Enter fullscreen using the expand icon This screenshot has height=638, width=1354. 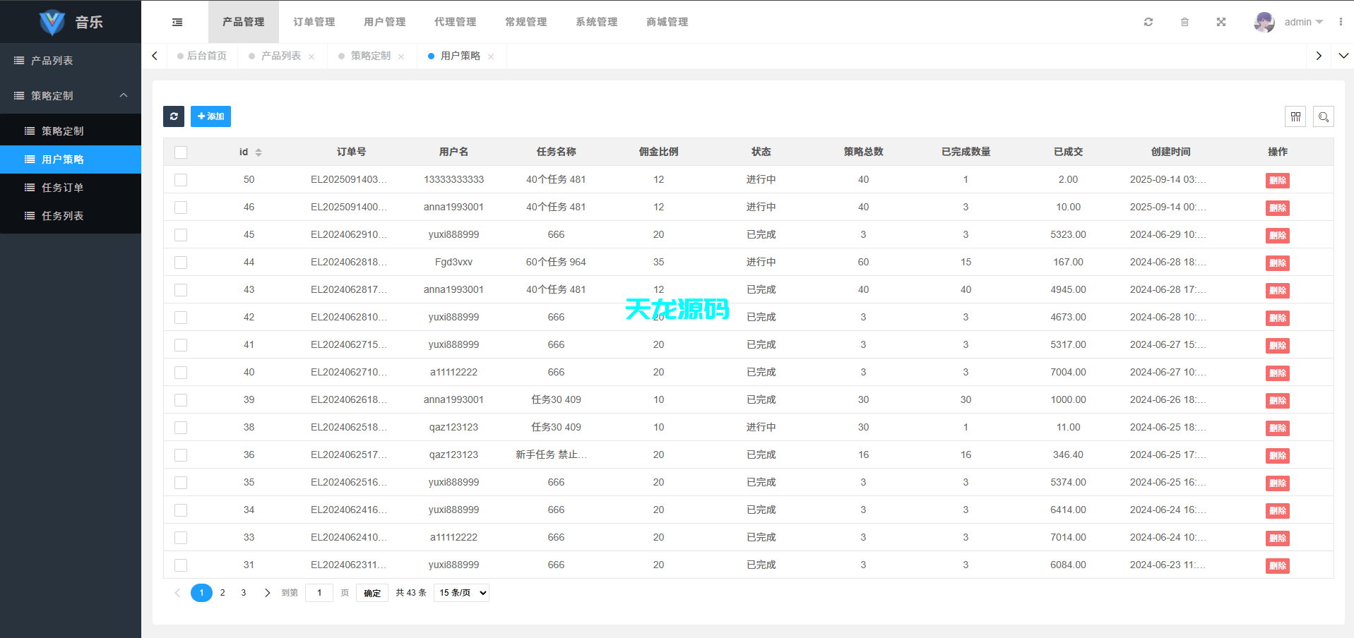[1221, 22]
